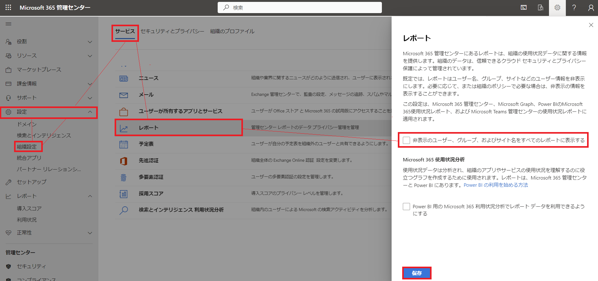Click the レポート chart icon in sidebar

click(8, 196)
